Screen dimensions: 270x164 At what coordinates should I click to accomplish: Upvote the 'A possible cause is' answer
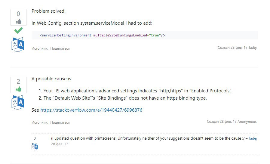18,89
